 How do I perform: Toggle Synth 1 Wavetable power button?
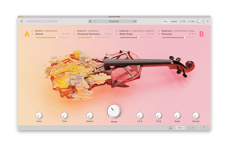coord(32,31)
